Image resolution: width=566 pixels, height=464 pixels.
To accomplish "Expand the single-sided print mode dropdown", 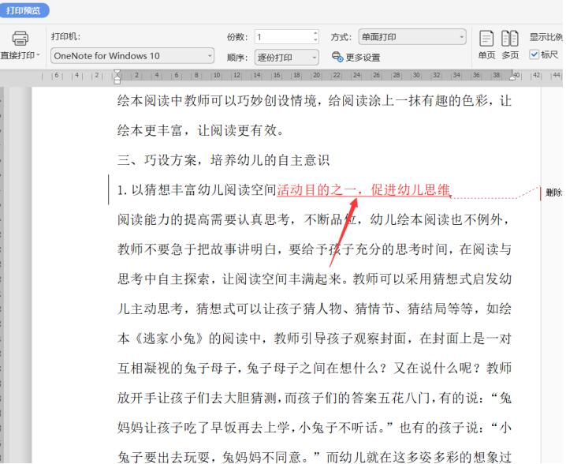I will tap(462, 37).
